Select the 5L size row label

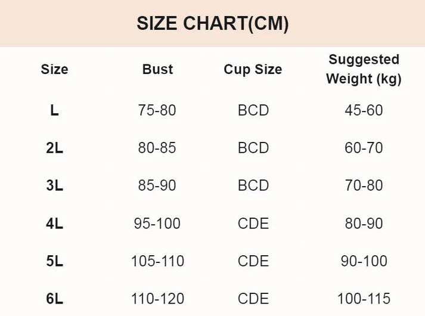tap(54, 261)
